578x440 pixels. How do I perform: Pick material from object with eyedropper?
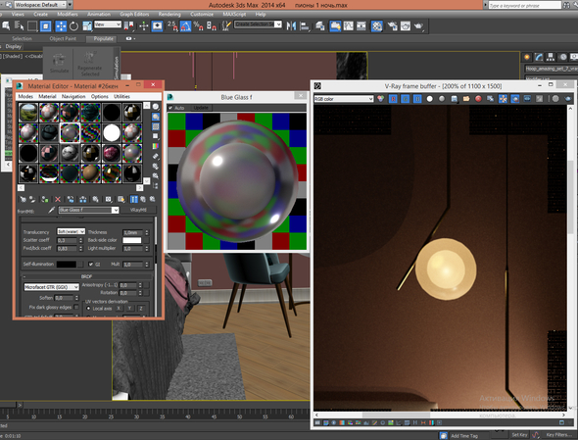[51, 210]
